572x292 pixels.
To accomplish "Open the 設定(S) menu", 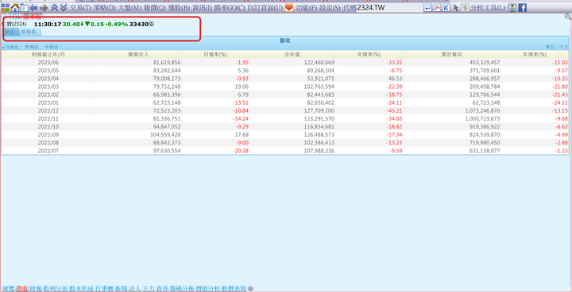I will click(x=330, y=8).
